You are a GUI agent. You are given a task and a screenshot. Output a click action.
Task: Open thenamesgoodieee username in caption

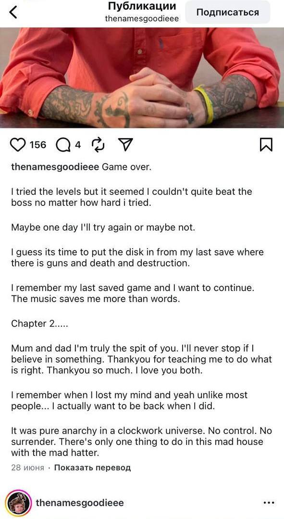[55, 167]
